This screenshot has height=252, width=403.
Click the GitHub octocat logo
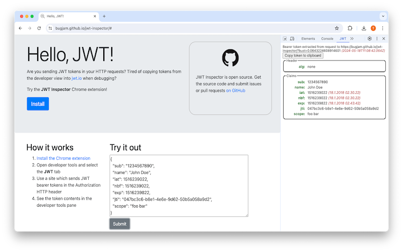click(230, 57)
